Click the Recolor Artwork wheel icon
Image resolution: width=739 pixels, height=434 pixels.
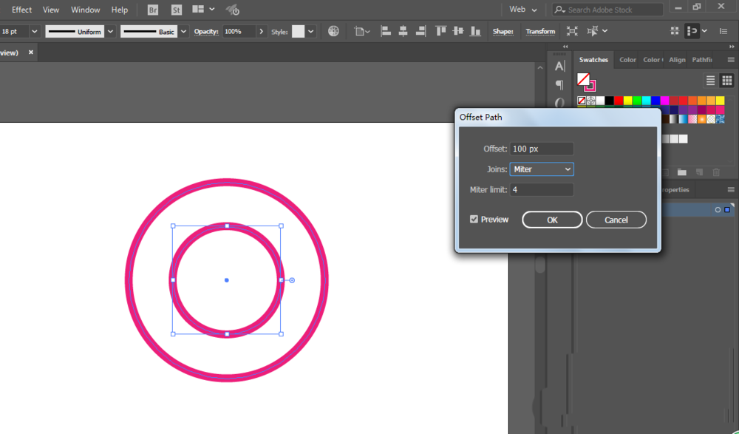[334, 32]
